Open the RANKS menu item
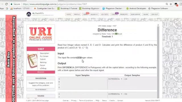This screenshot has height=102, width=182. (146, 14)
